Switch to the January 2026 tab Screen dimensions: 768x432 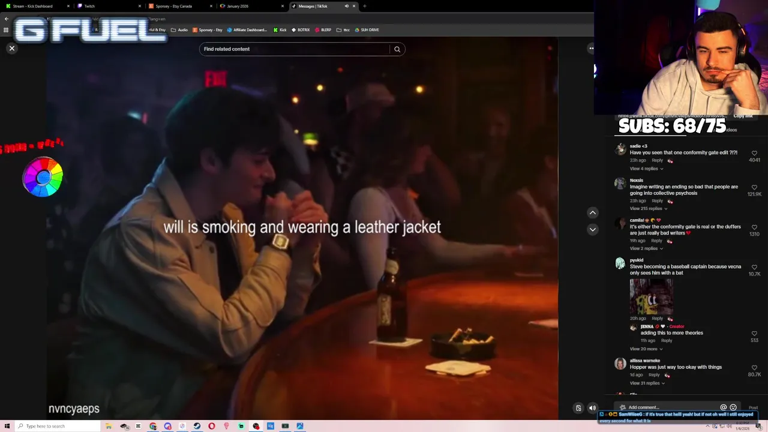pos(251,6)
